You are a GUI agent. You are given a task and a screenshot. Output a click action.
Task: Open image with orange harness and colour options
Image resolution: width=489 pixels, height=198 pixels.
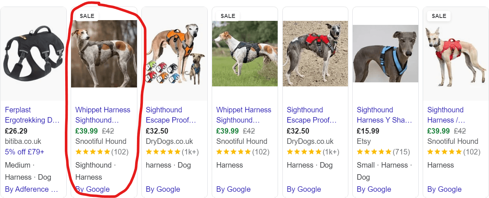tap(174, 54)
